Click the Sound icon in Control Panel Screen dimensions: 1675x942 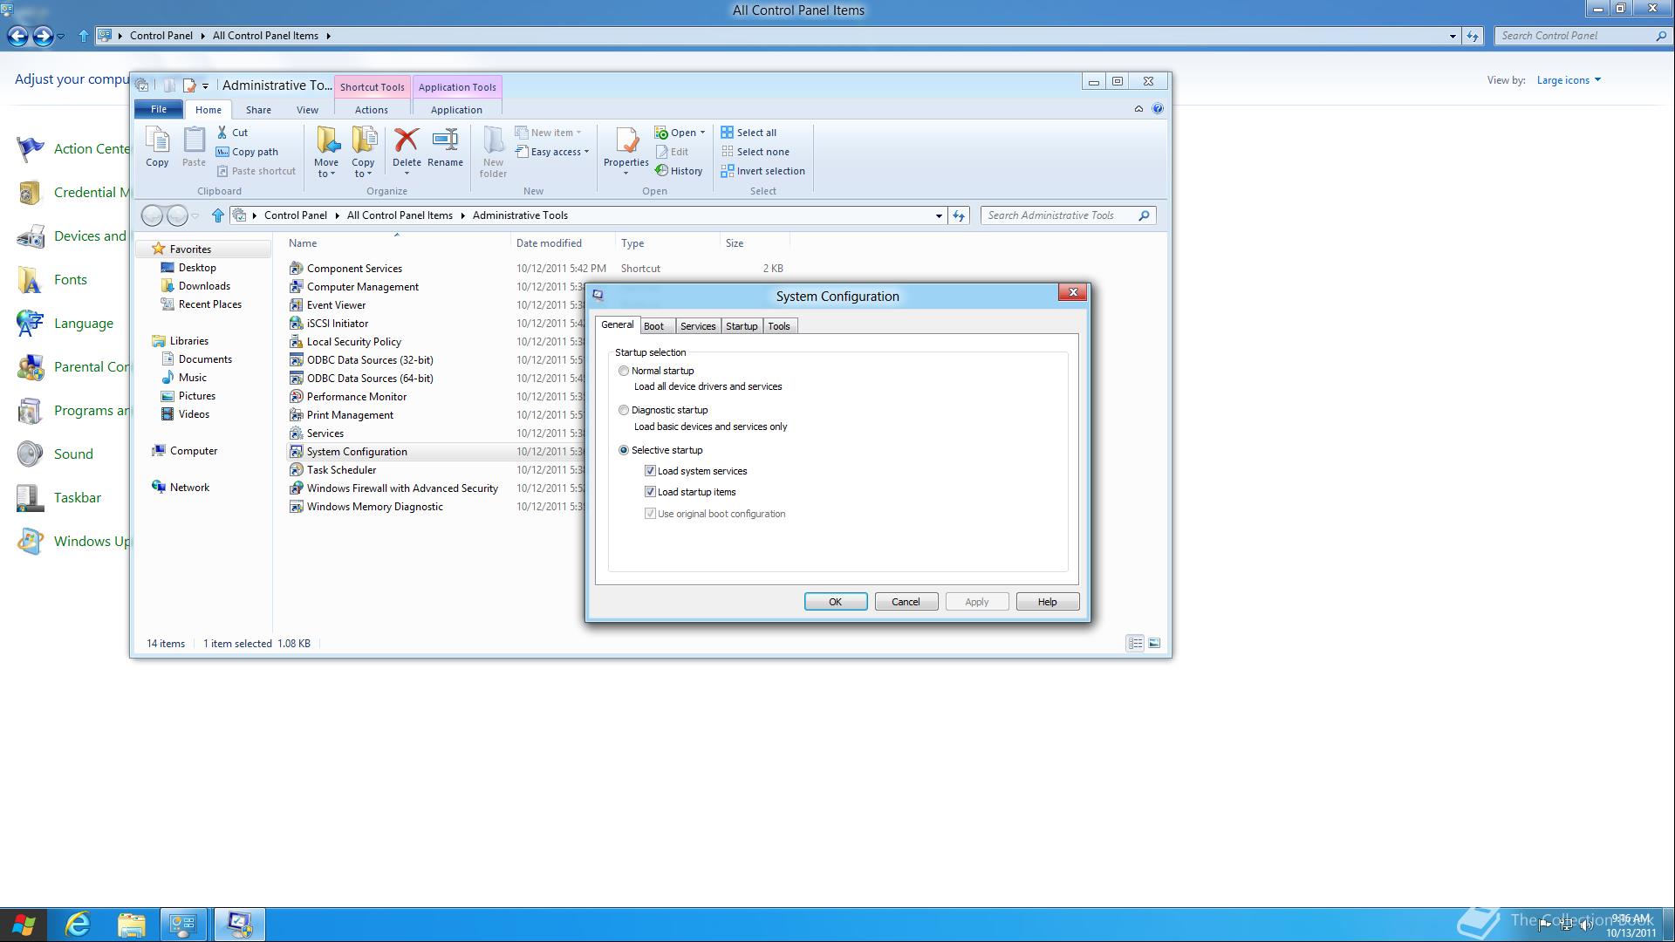coord(30,454)
